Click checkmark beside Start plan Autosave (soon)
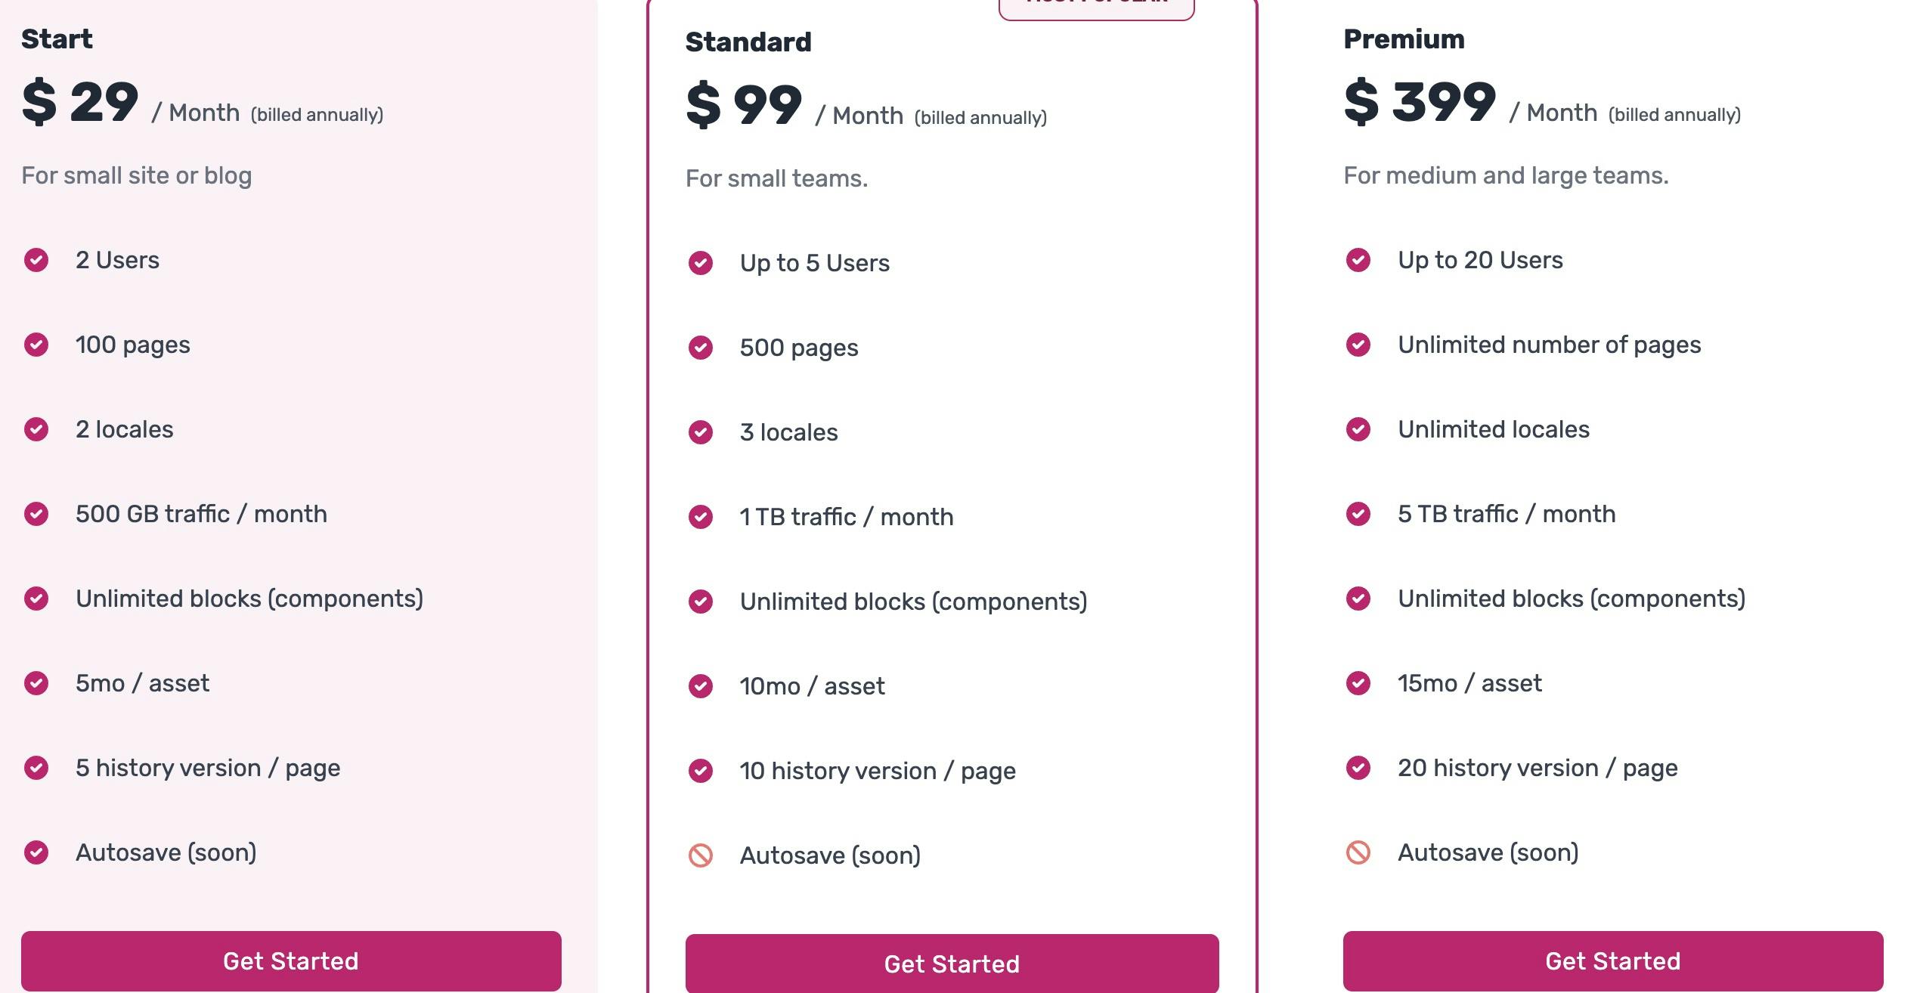The width and height of the screenshot is (1920, 993). pyautogui.click(x=36, y=852)
